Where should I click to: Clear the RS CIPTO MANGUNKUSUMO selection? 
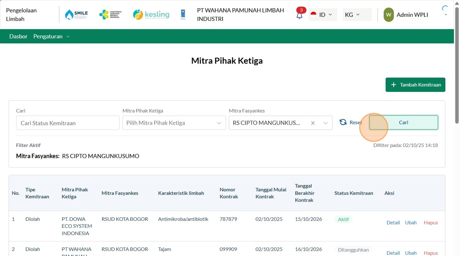[x=313, y=123]
